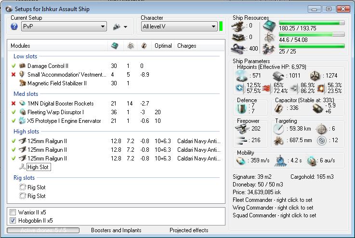355x238 pixels.
Task: Click the calibration 400 icon
Action: click(238, 49)
